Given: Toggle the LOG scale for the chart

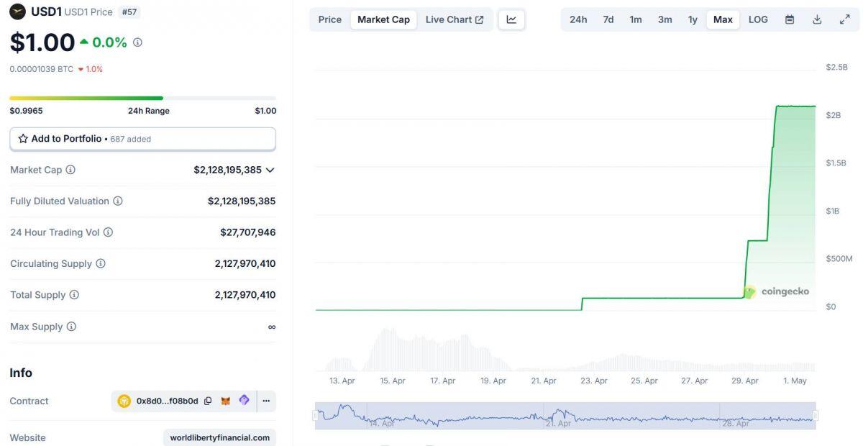Looking at the screenshot, I should tap(757, 19).
